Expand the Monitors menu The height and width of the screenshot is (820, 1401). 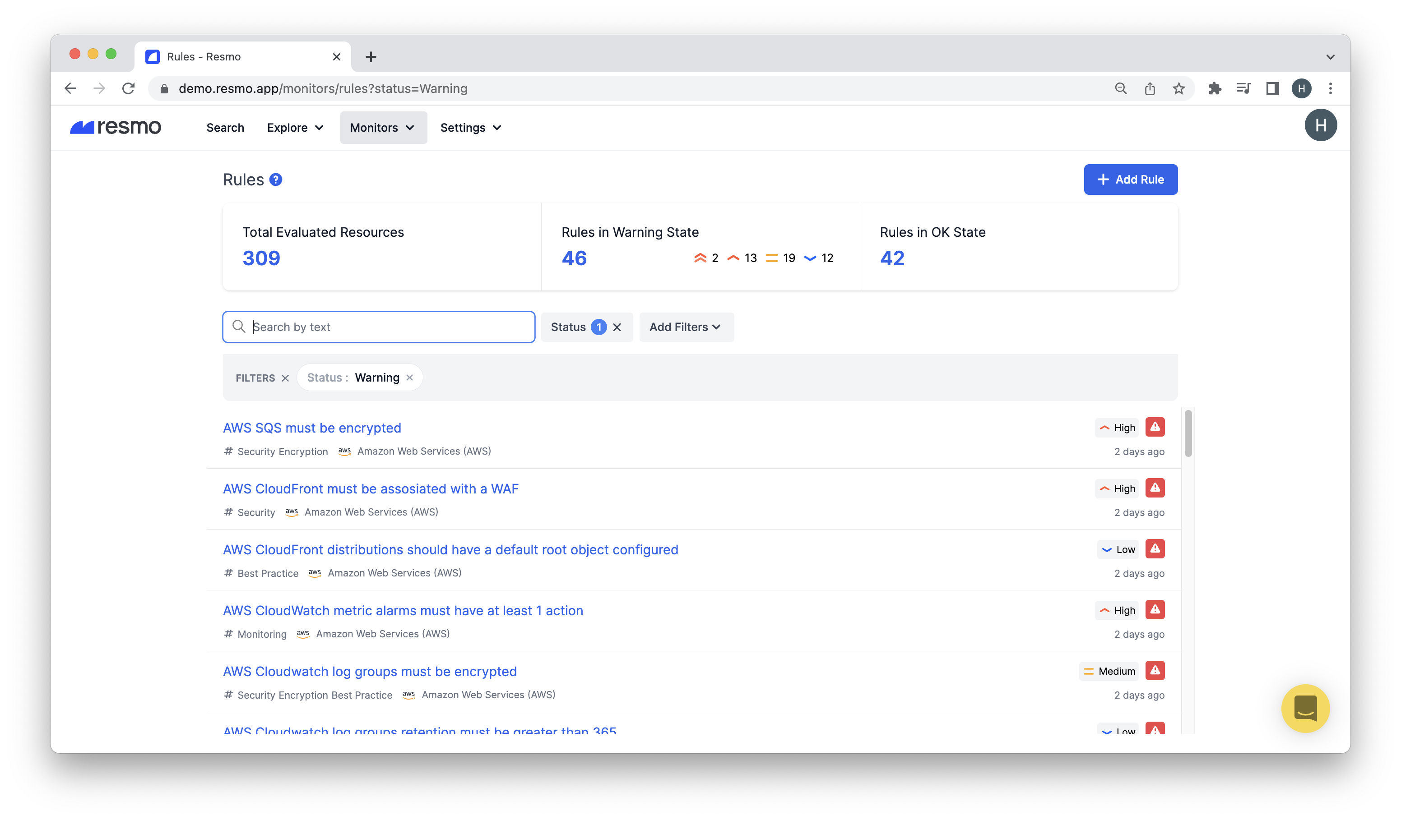pyautogui.click(x=383, y=128)
